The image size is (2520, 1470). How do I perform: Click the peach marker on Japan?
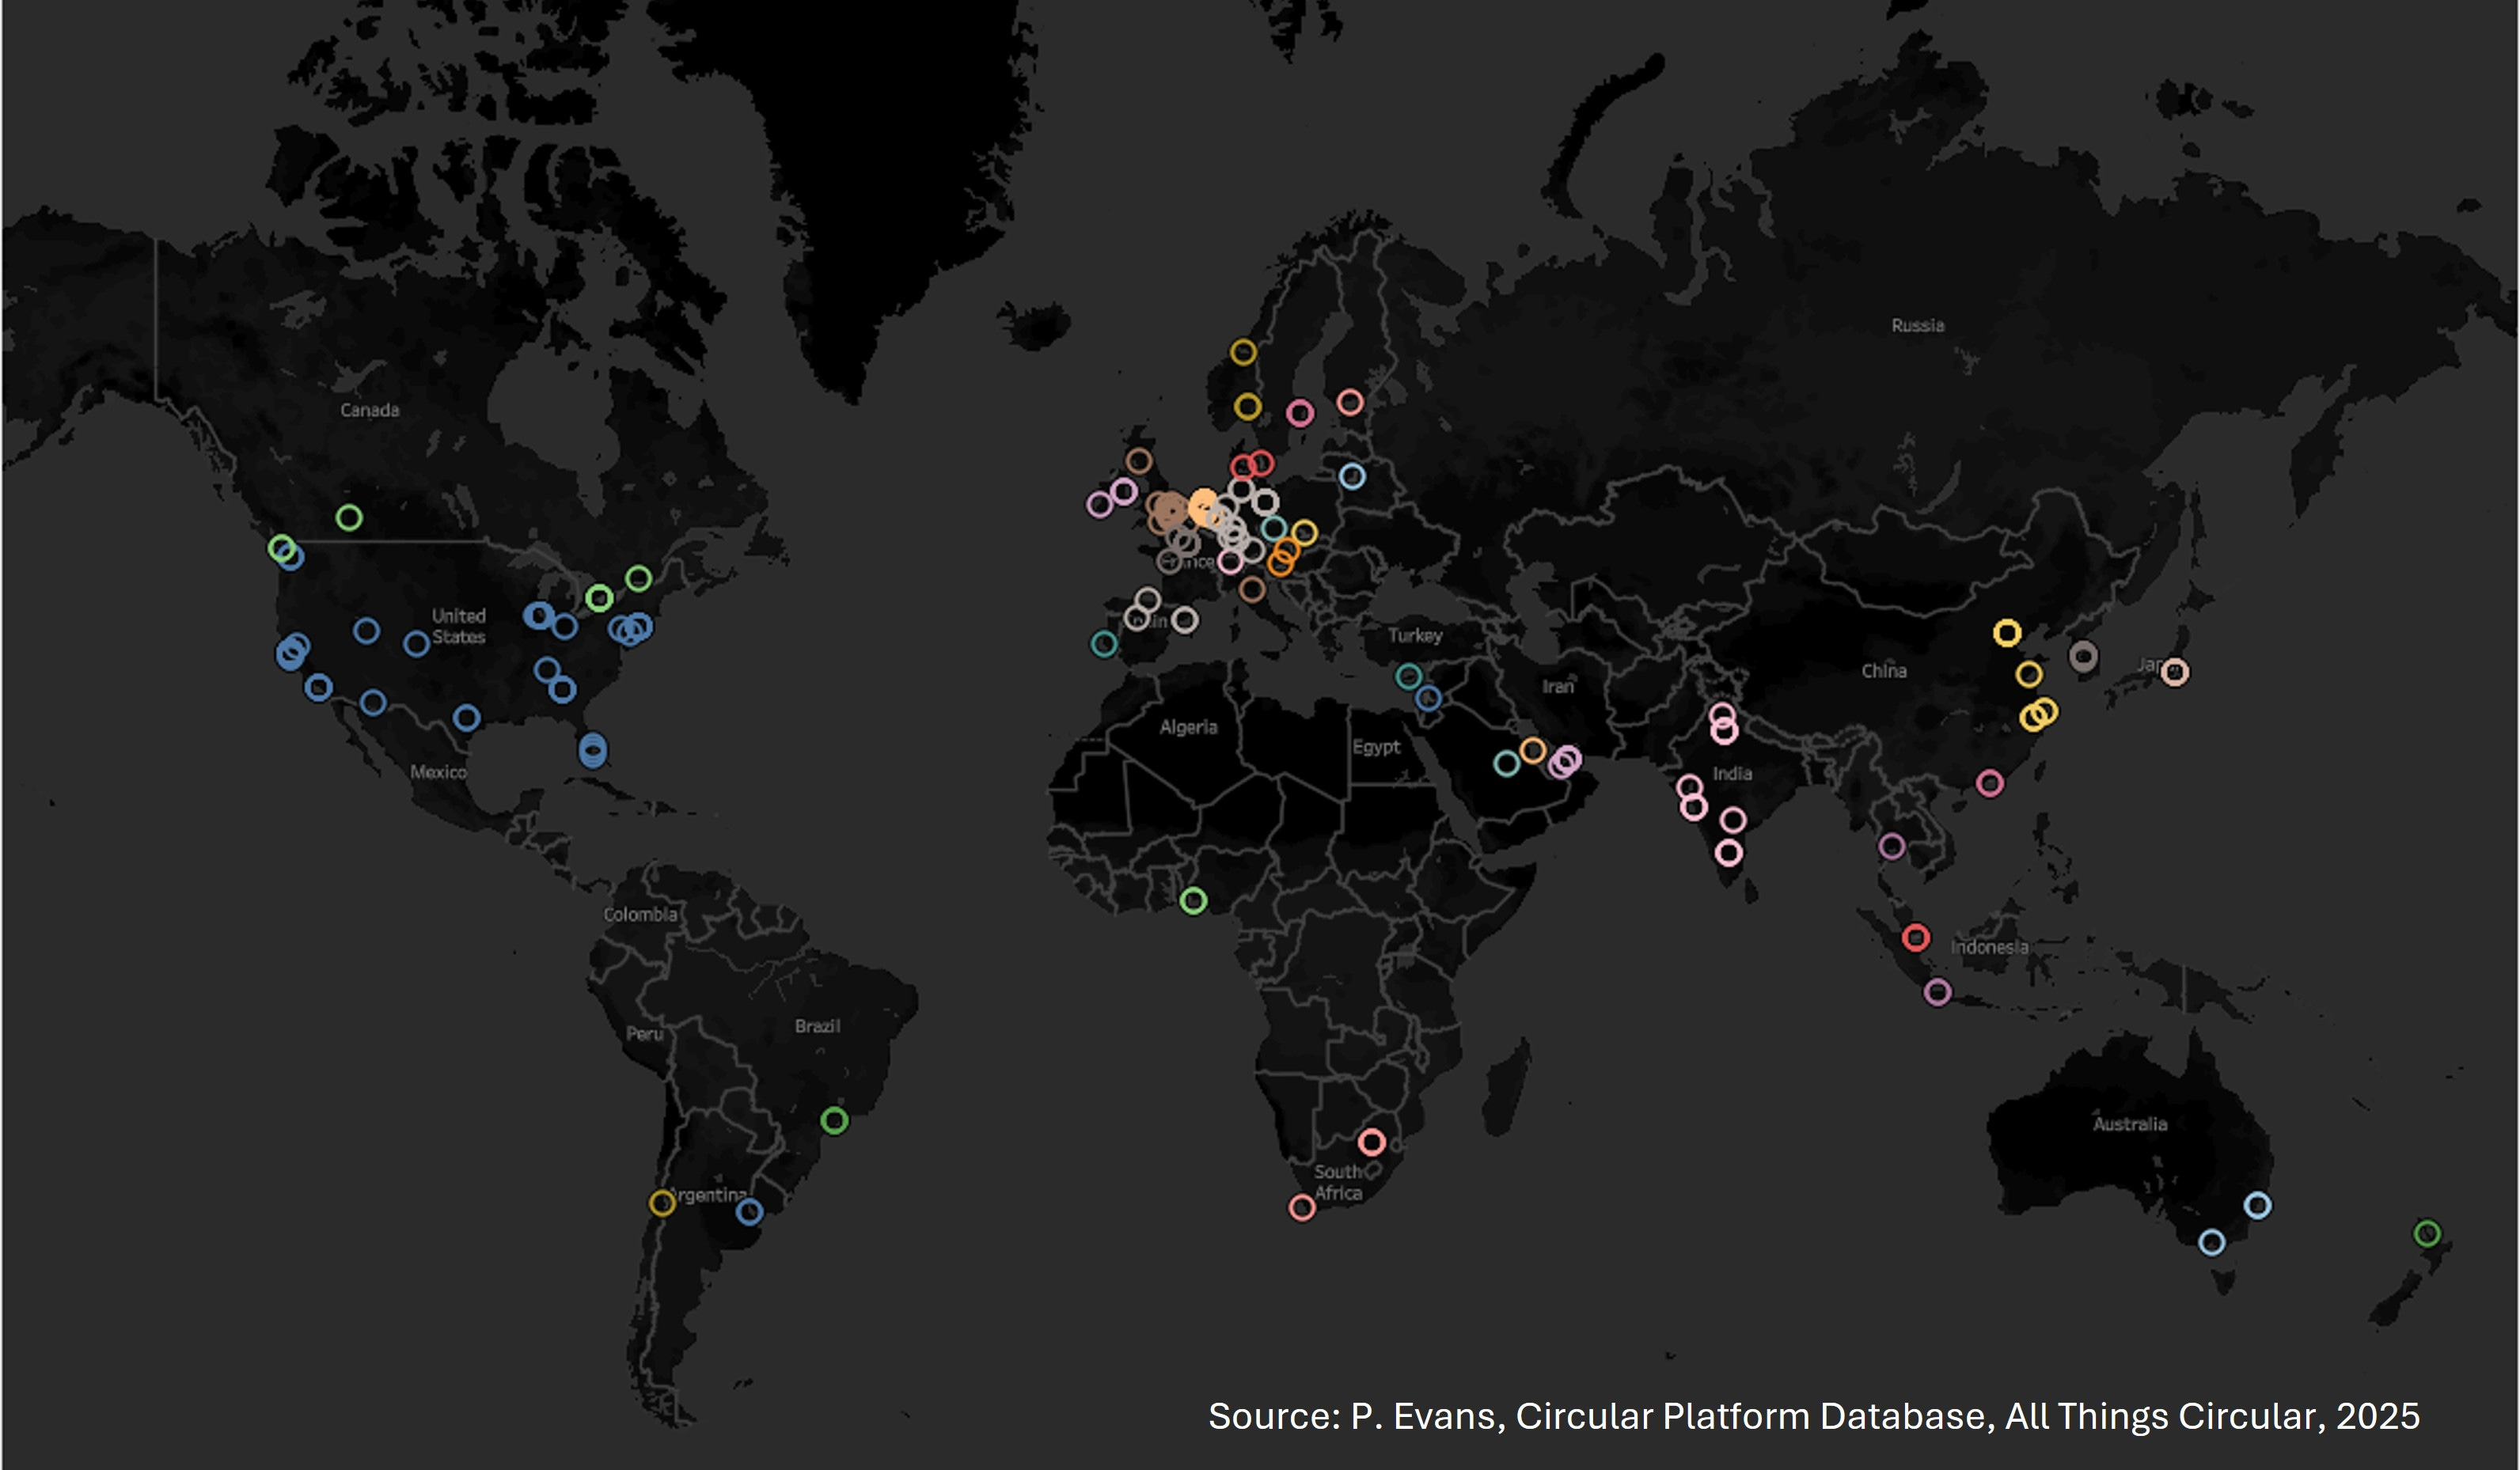point(2175,672)
